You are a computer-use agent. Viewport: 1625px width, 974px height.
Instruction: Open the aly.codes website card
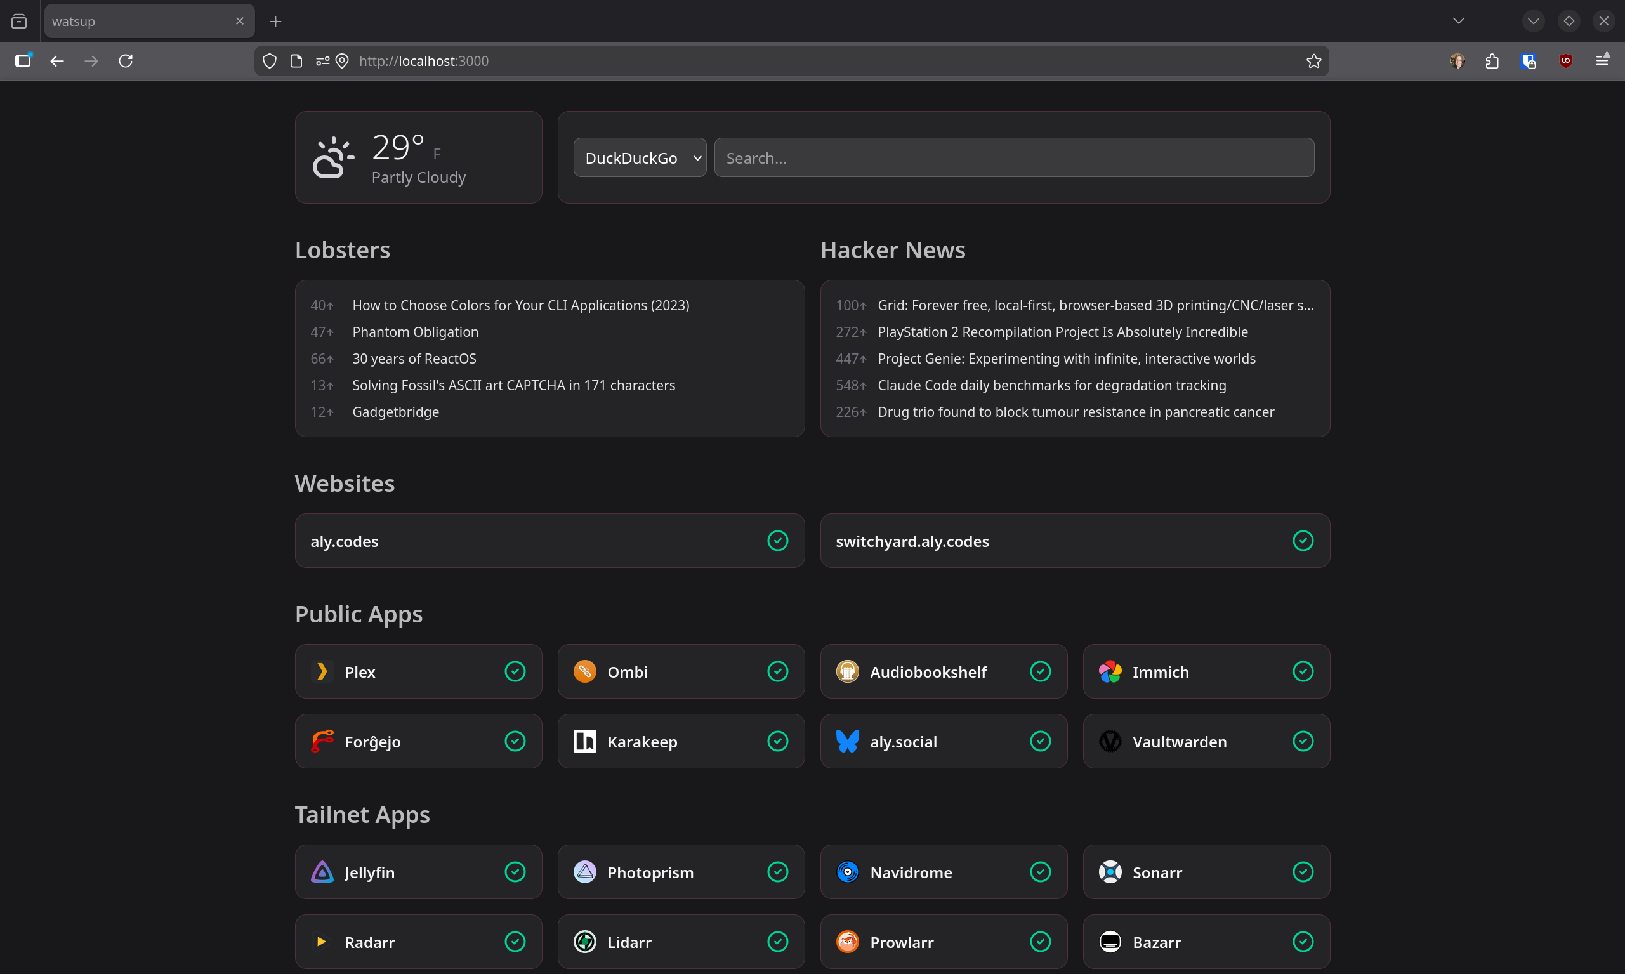click(x=550, y=541)
